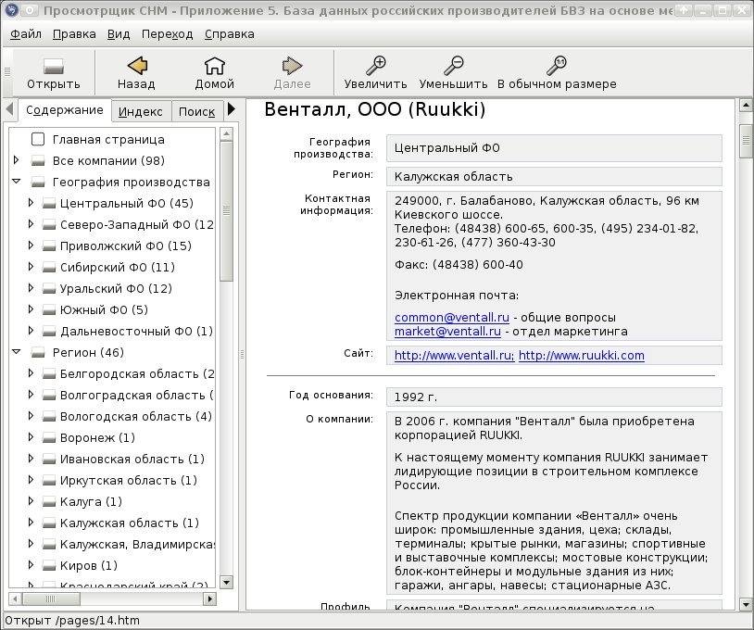Click the 1992 г. founding year field
The width and height of the screenshot is (754, 630).
tap(554, 397)
